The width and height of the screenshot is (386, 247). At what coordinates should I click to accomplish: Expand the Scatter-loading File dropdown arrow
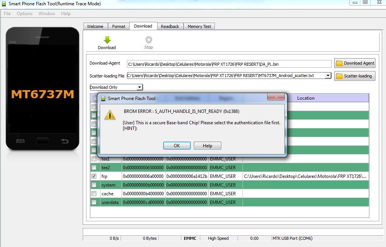tap(328, 76)
